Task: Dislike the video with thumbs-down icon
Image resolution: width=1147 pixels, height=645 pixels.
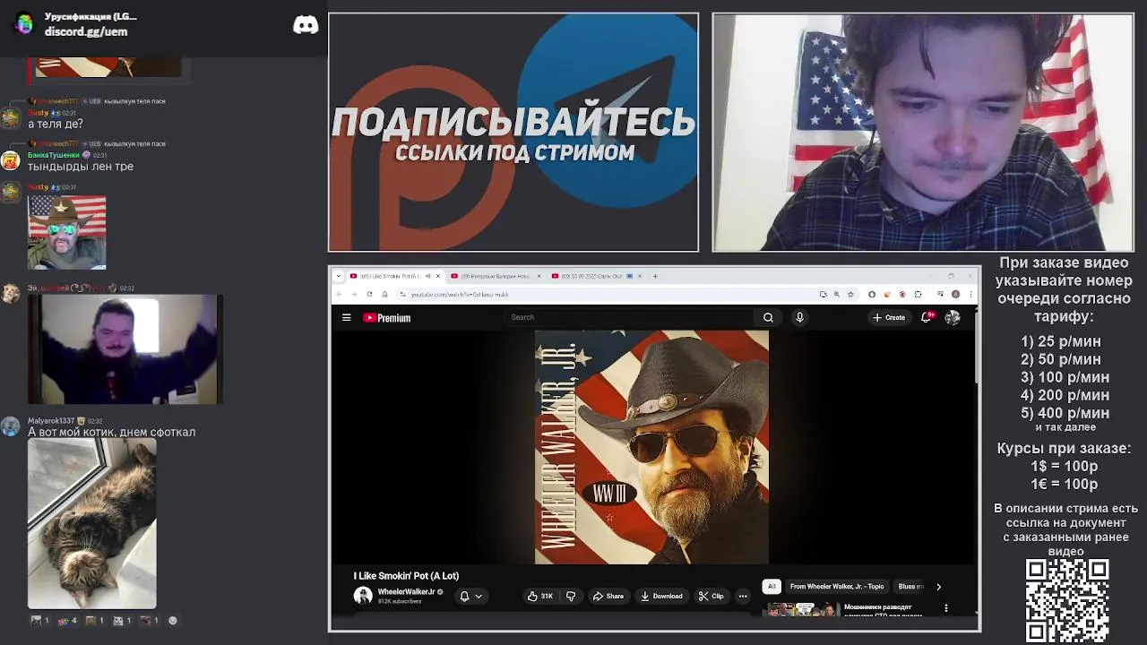Action: (x=571, y=596)
